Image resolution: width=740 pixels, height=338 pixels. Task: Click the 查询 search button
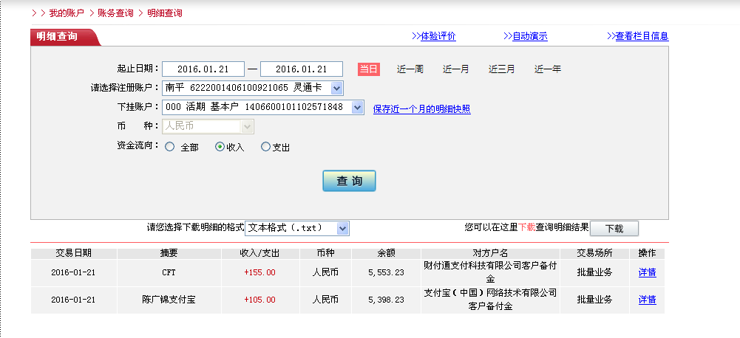pos(349,181)
